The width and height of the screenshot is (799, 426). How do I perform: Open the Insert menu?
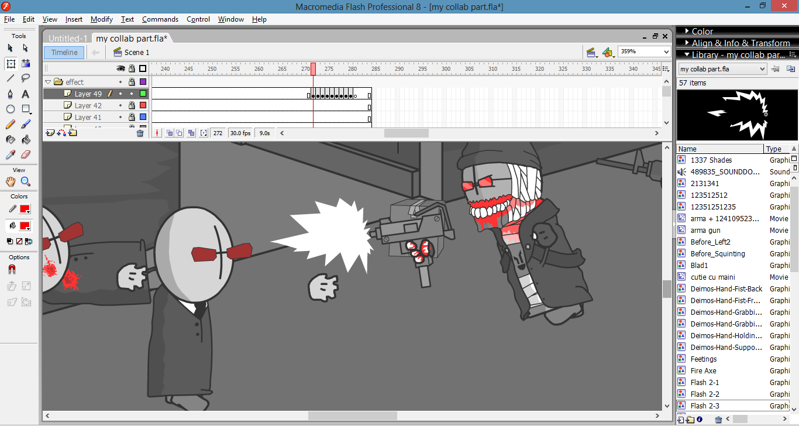[x=74, y=19]
